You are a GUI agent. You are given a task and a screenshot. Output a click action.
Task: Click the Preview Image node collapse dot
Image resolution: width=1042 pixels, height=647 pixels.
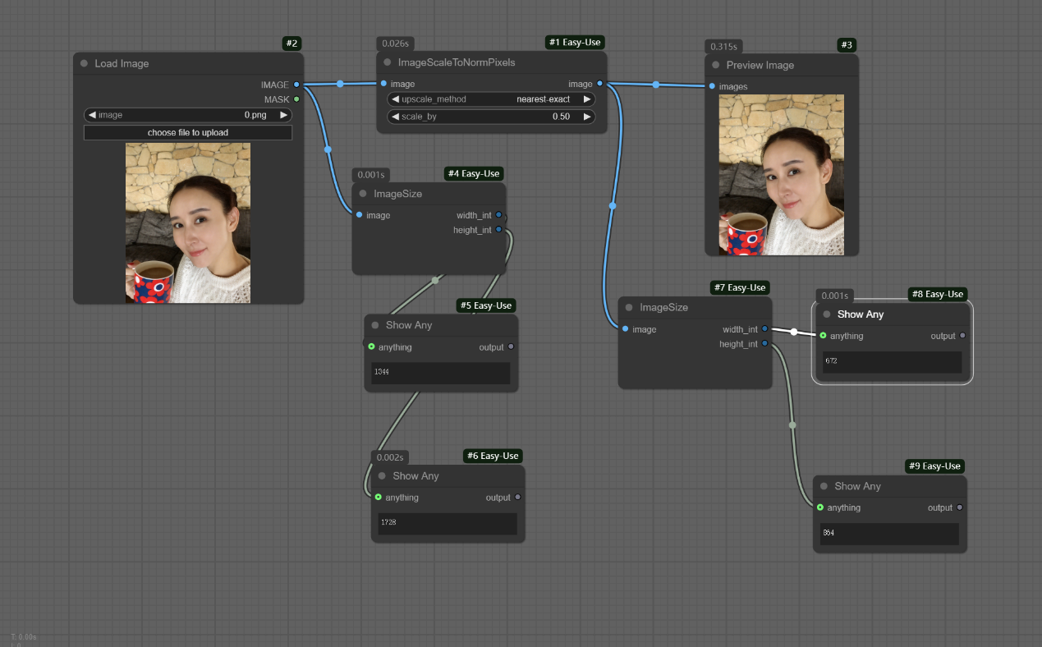[716, 65]
